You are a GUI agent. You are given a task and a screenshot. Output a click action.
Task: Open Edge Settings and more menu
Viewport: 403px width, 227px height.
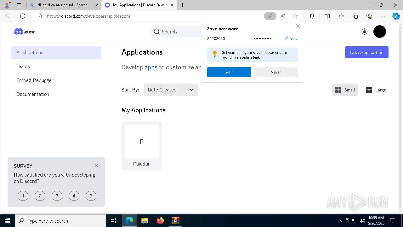tap(383, 16)
